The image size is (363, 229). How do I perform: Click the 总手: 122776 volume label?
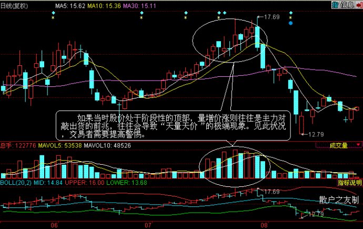(18, 146)
